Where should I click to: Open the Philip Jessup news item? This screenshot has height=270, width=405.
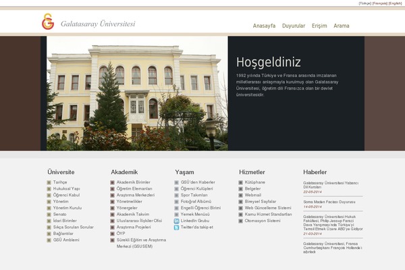[x=333, y=223]
